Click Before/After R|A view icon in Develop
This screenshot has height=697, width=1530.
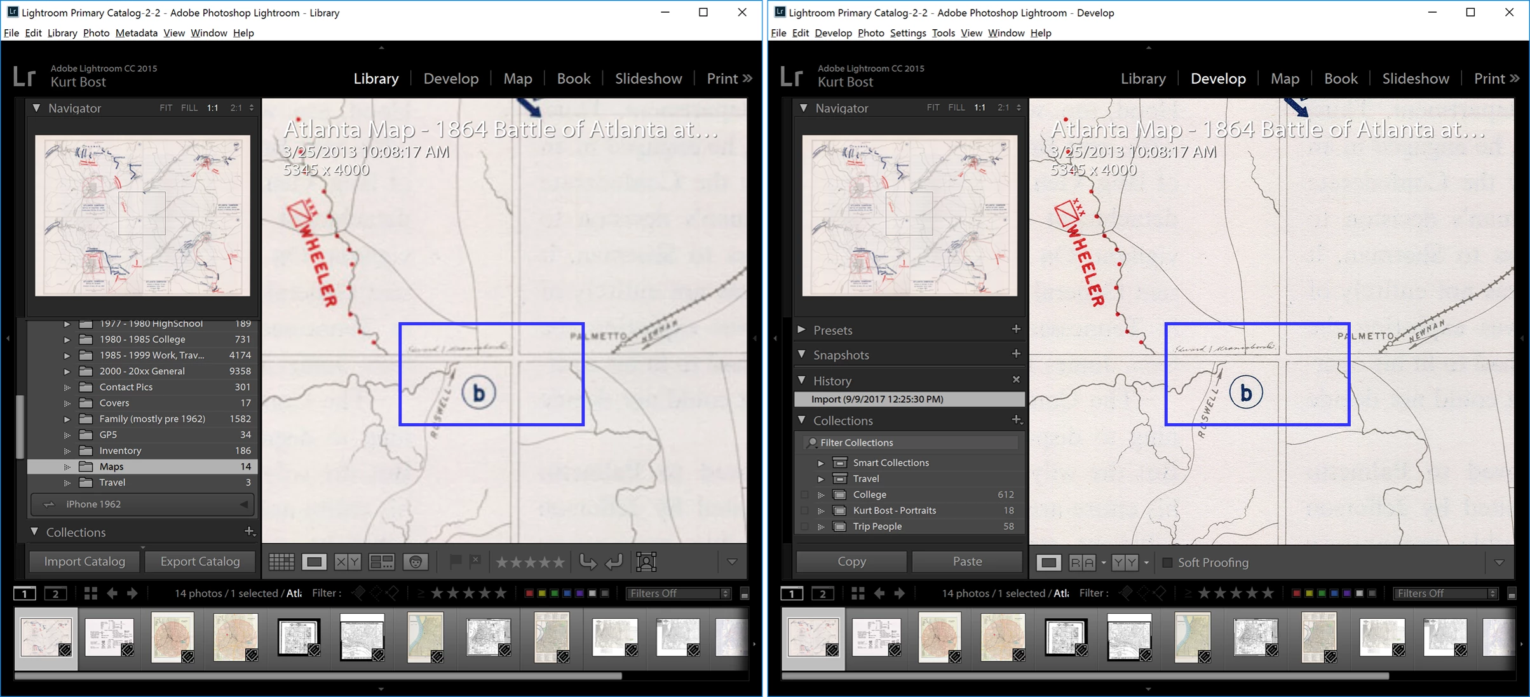(x=1082, y=562)
